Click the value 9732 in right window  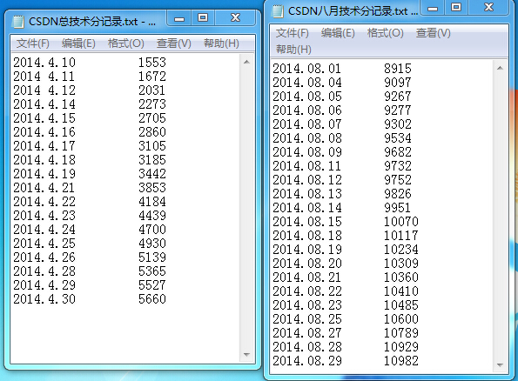pos(397,166)
